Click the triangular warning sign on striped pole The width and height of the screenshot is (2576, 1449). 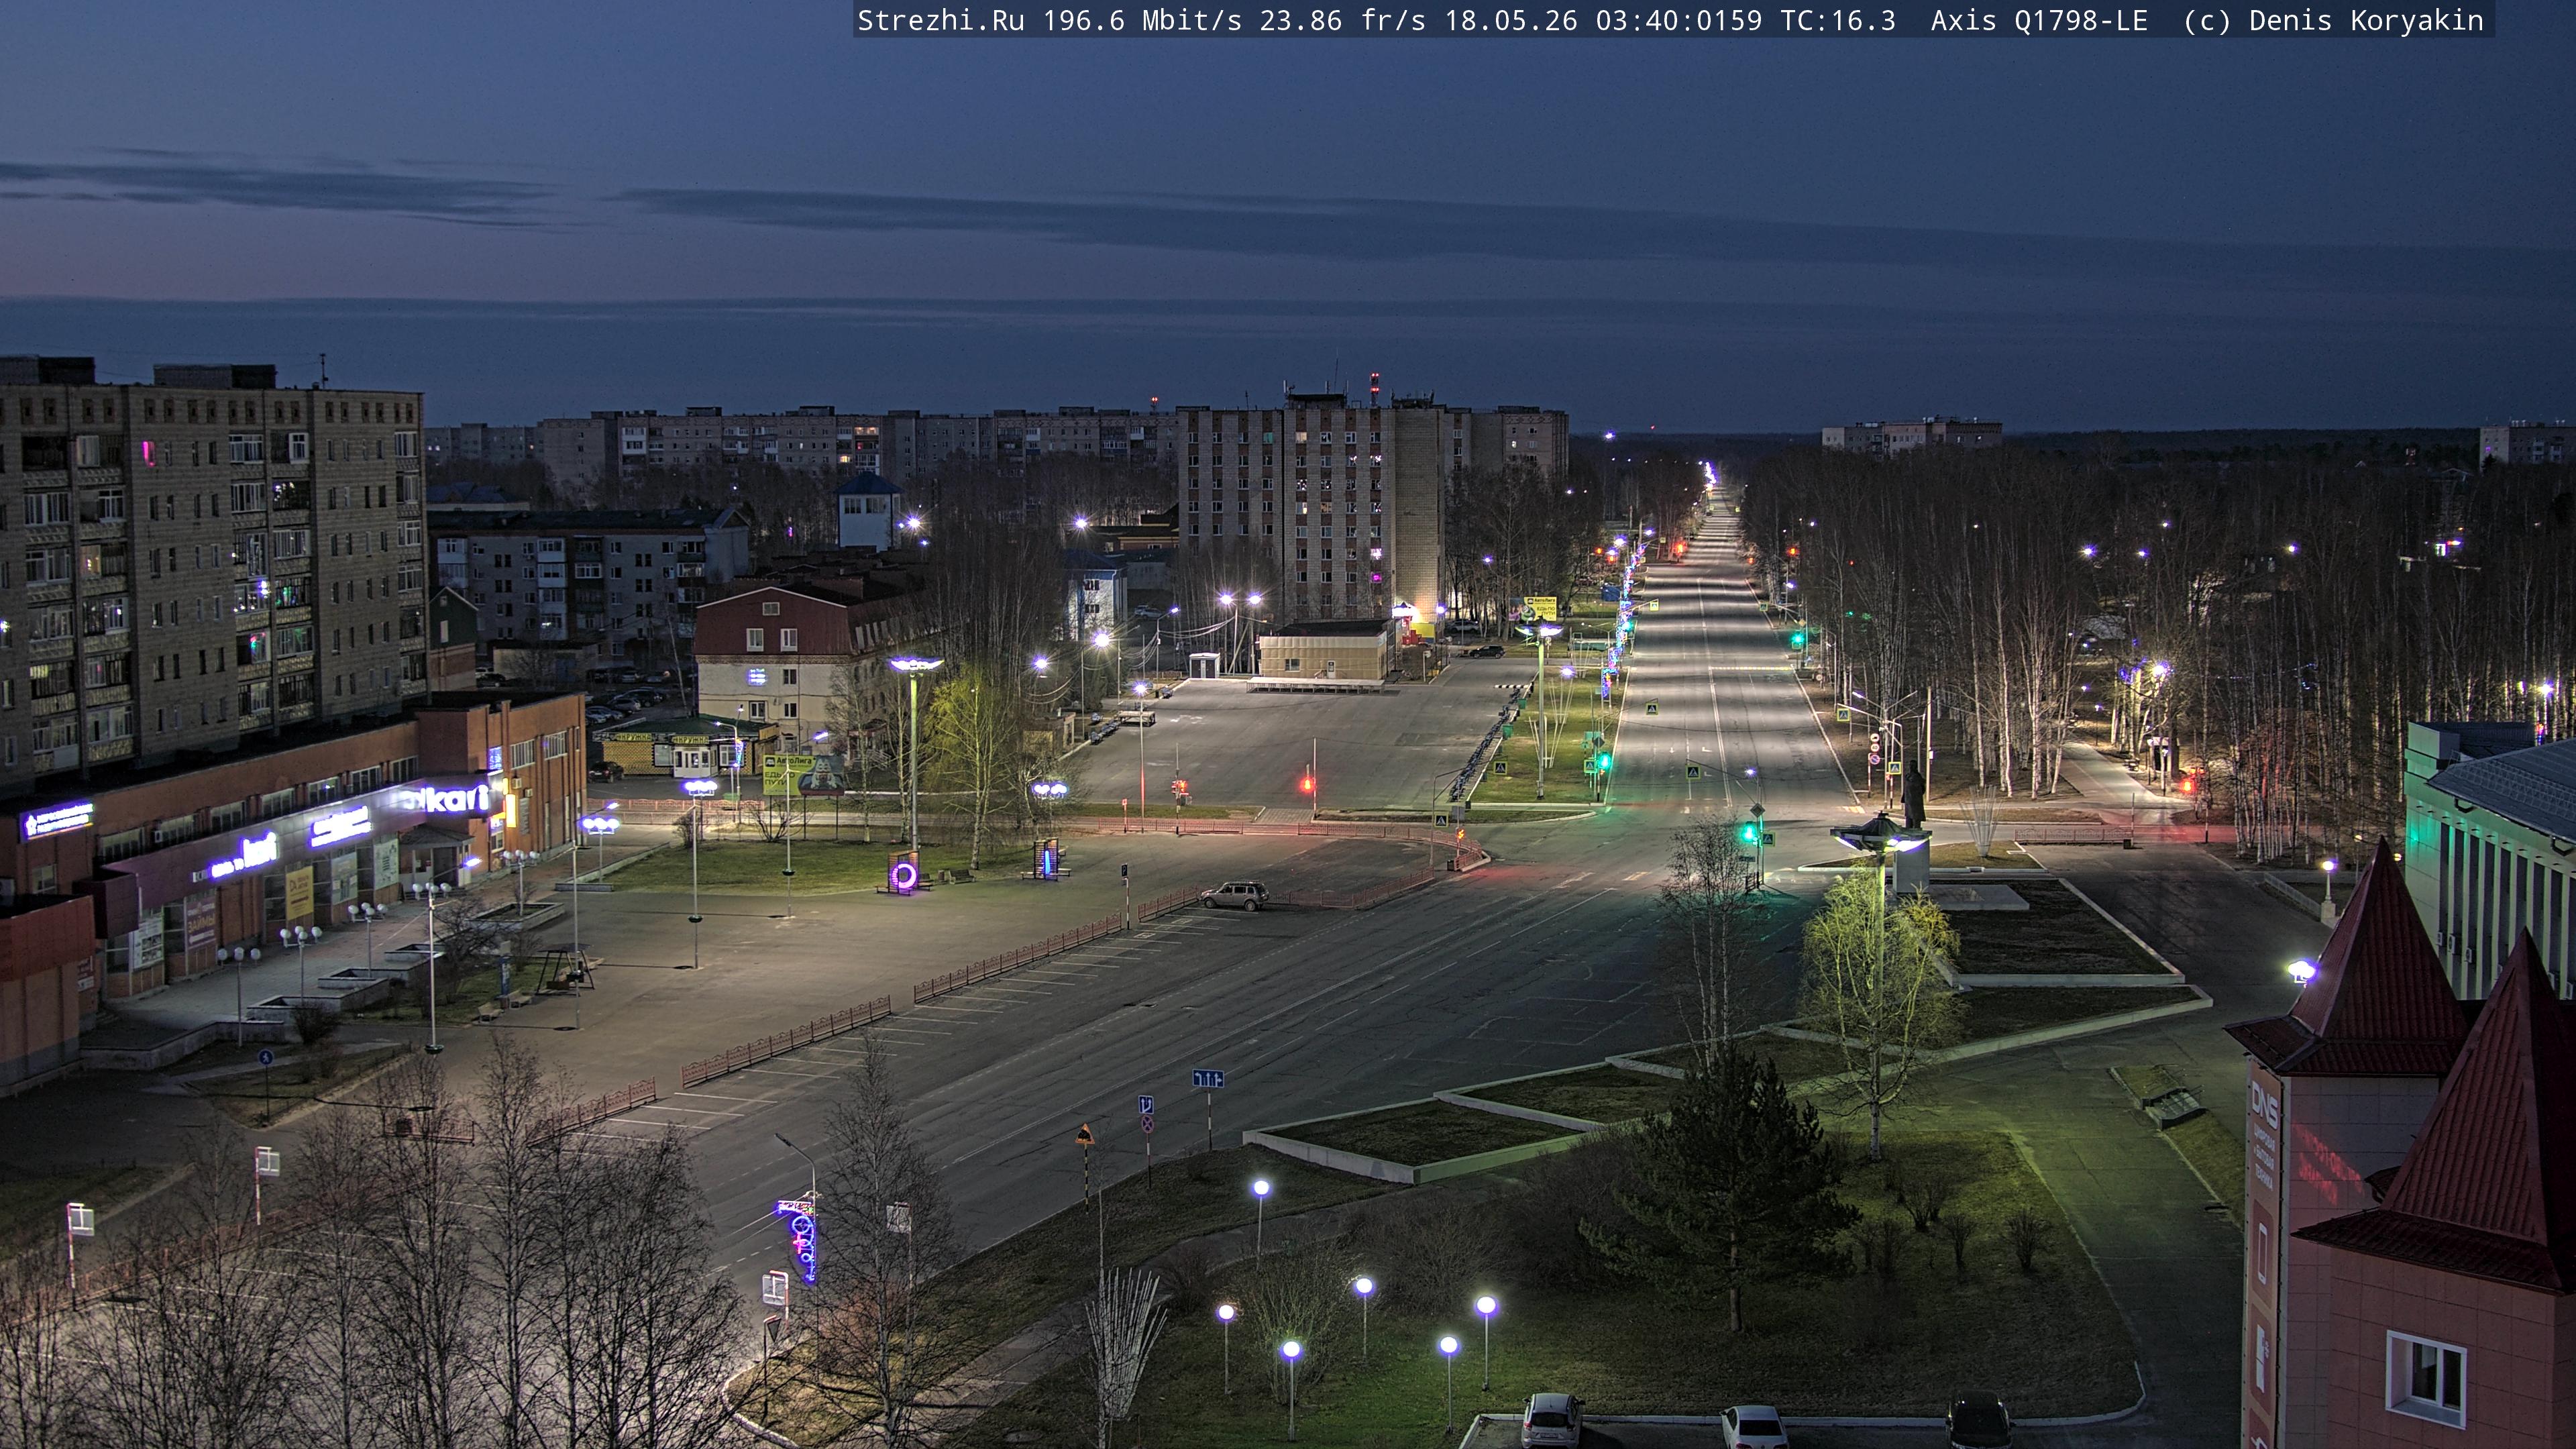tap(1085, 1134)
